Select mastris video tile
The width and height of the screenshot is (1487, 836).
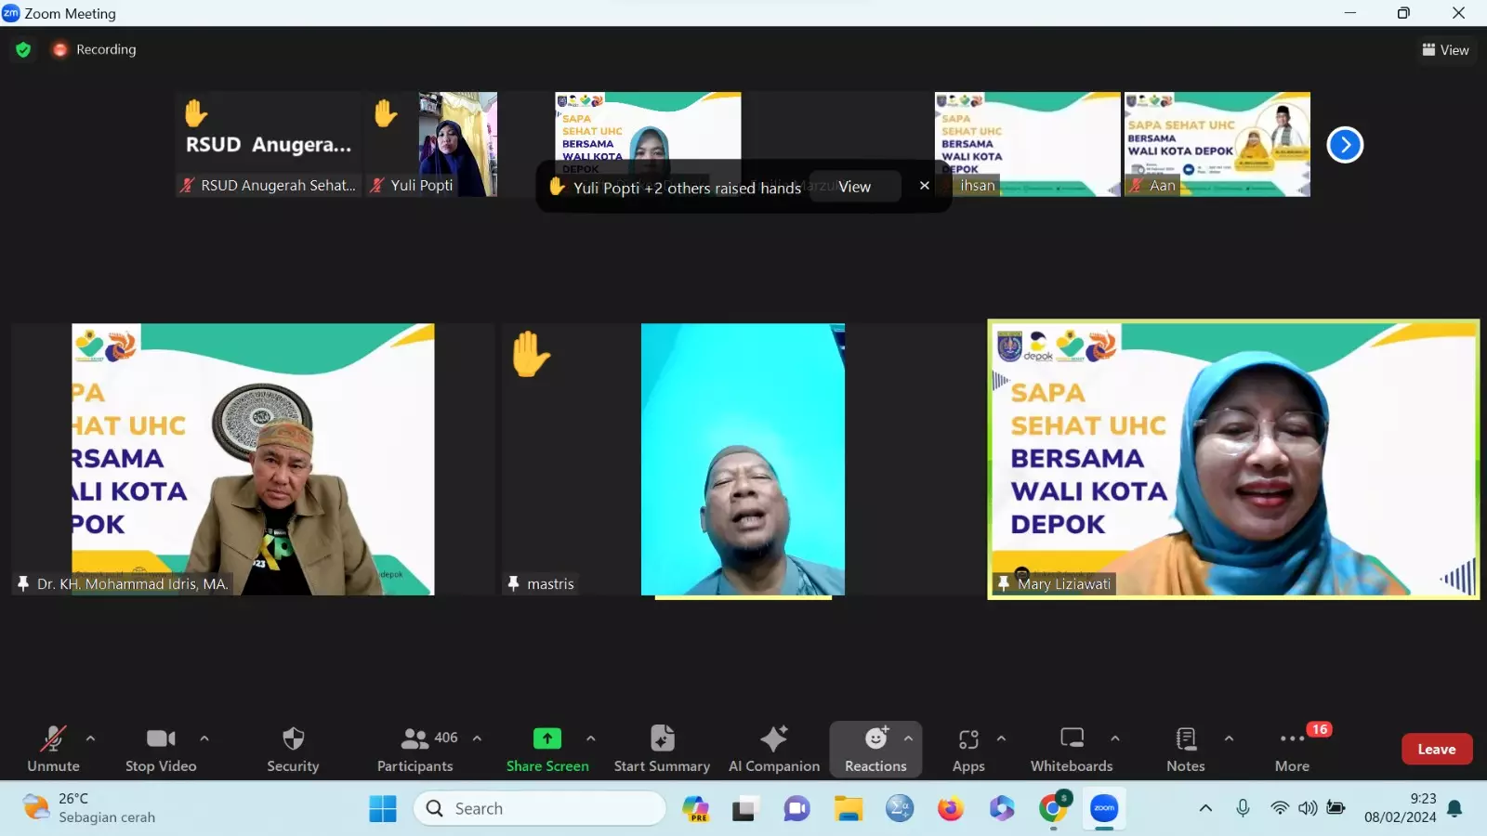click(x=743, y=459)
